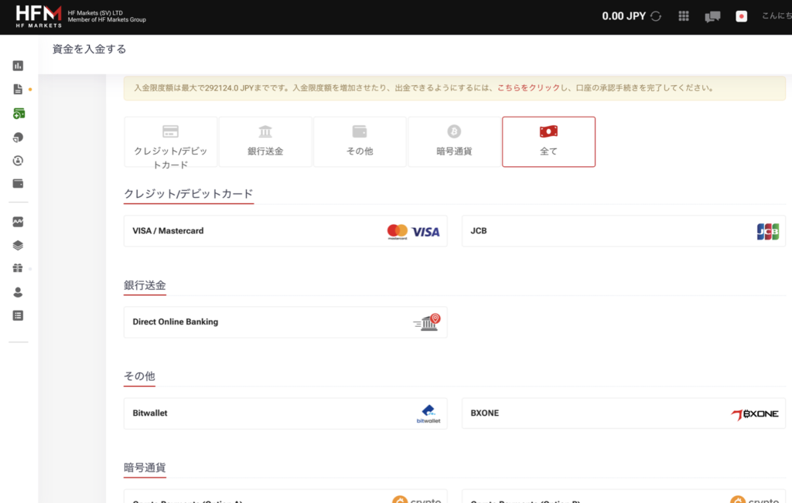This screenshot has width=792, height=503.
Task: Click the Mastercard logo
Action: coord(397,232)
